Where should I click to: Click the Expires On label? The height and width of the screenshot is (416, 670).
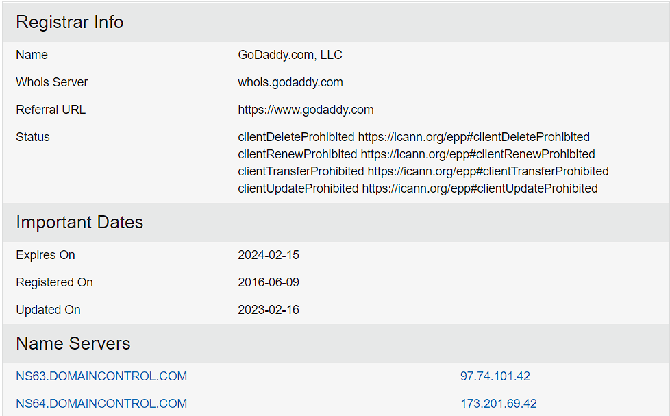pos(45,255)
